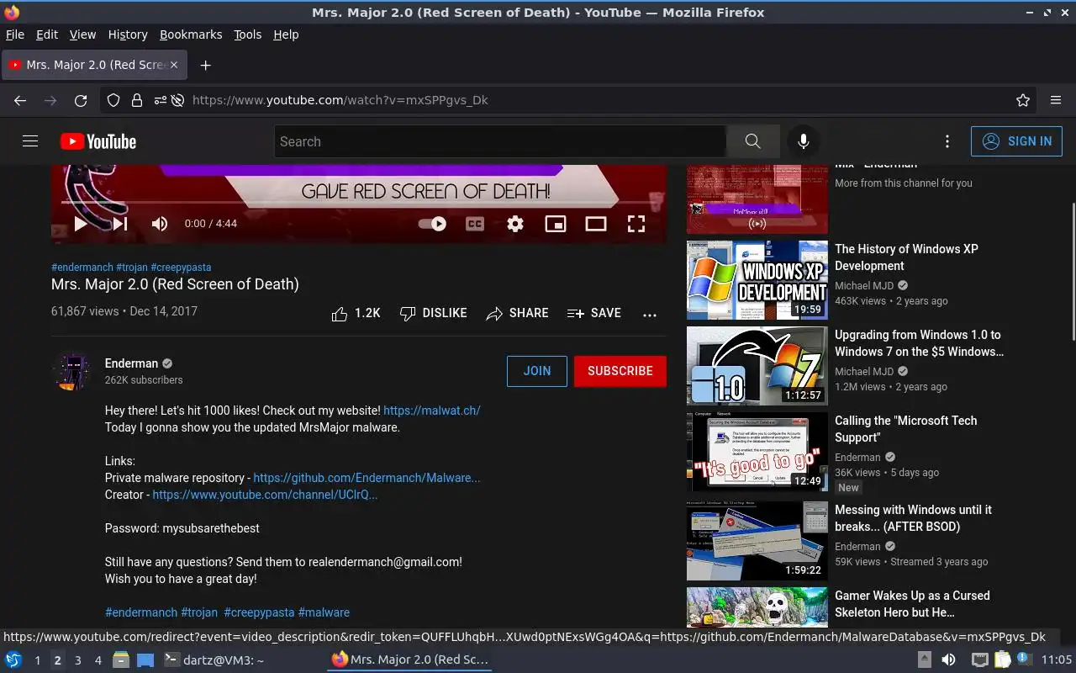Dislike the video

(x=434, y=313)
